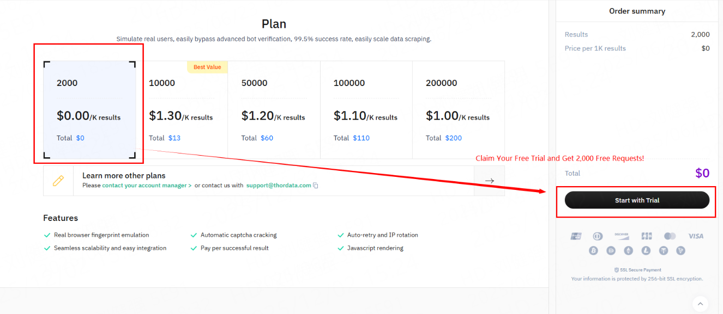Click the Bitcoin payment icon
This screenshot has height=314, width=723.
[x=594, y=251]
